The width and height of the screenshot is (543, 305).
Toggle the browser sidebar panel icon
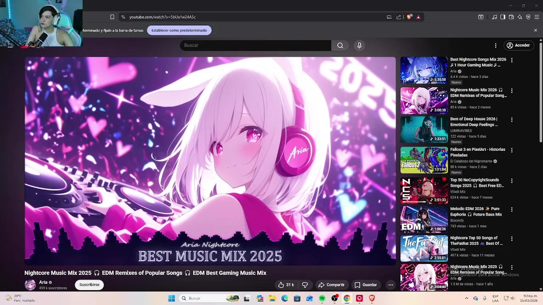tap(503, 17)
